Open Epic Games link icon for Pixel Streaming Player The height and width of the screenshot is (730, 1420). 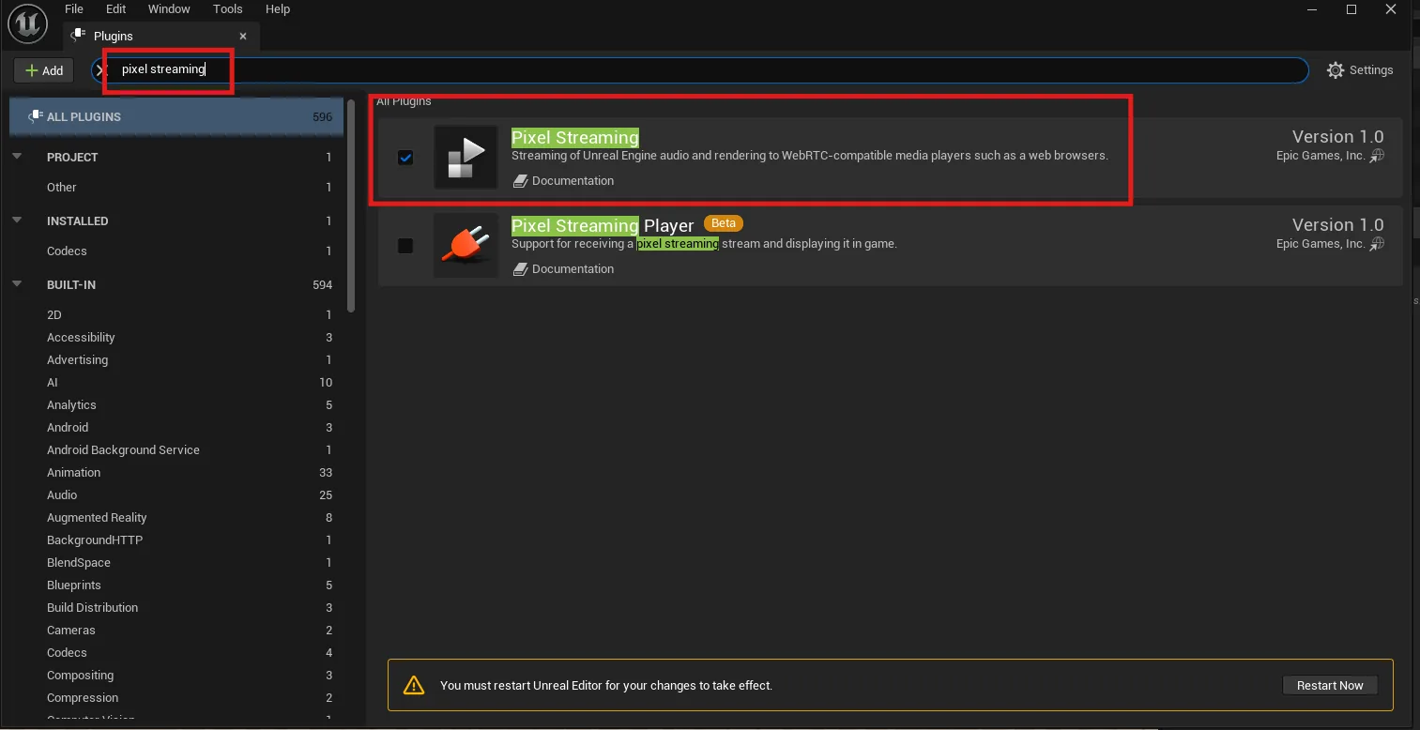[x=1377, y=244]
